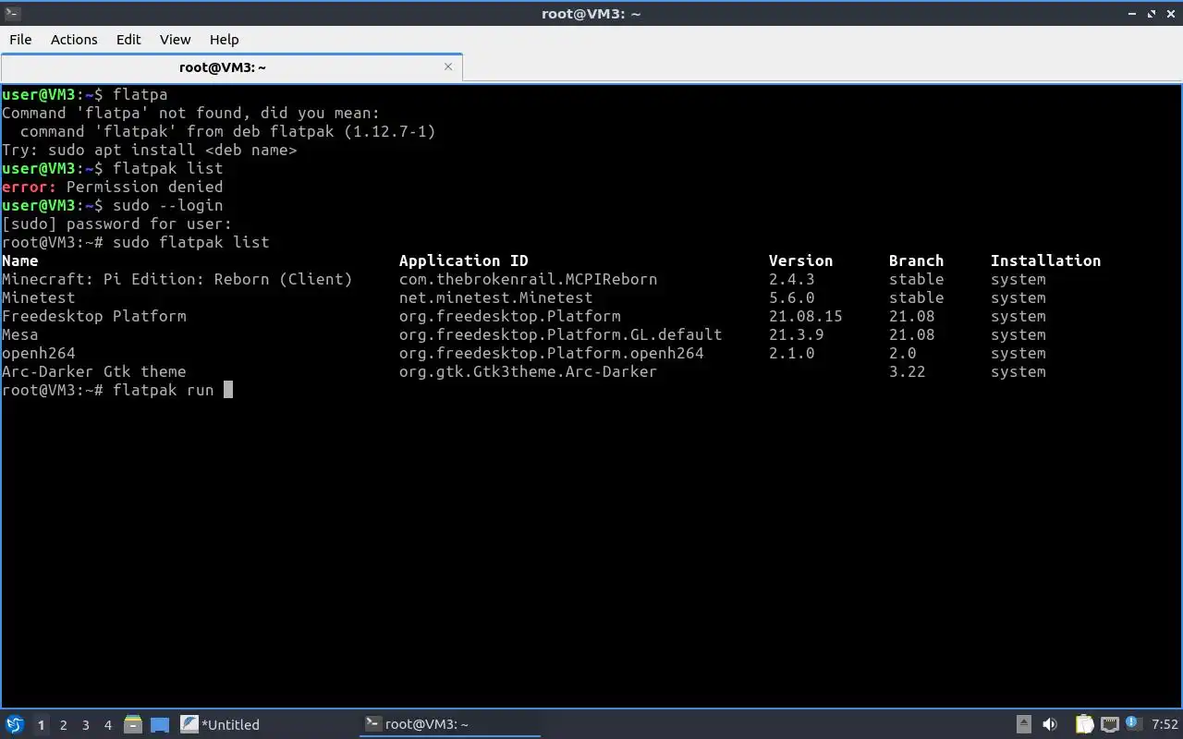Click the 7:52 clock

point(1165,725)
